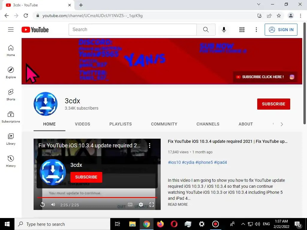Click the YouTube Search input field

point(133,30)
